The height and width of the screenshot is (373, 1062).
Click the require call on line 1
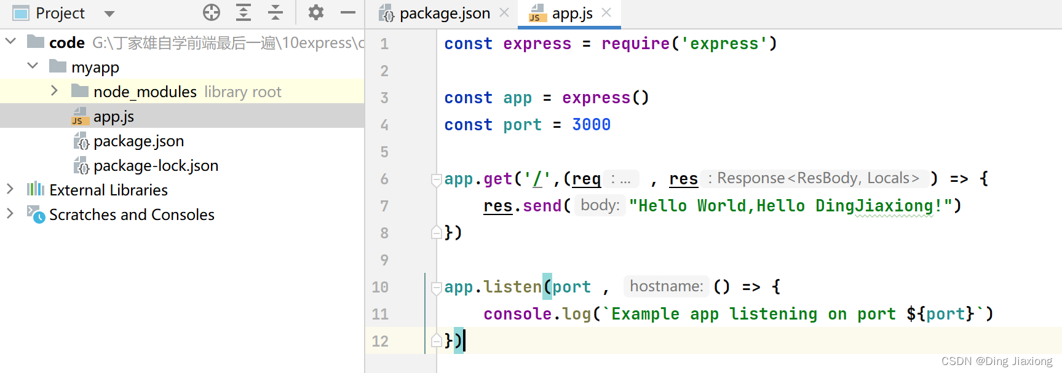pos(689,44)
